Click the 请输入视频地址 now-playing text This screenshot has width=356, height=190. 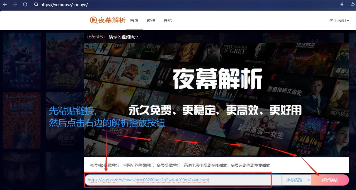123,37
